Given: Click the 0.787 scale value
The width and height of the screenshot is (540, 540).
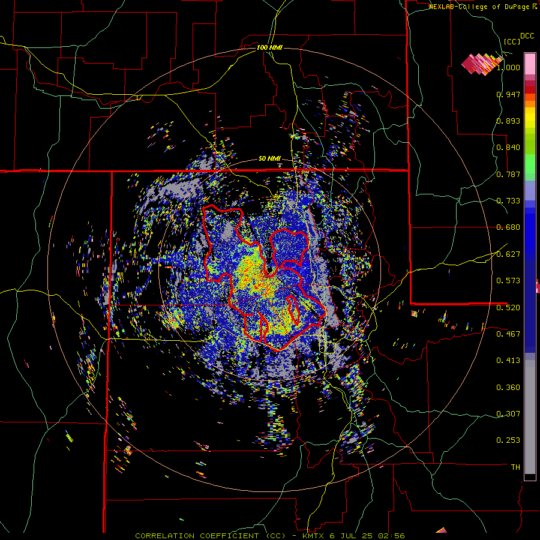Looking at the screenshot, I should pos(508,174).
